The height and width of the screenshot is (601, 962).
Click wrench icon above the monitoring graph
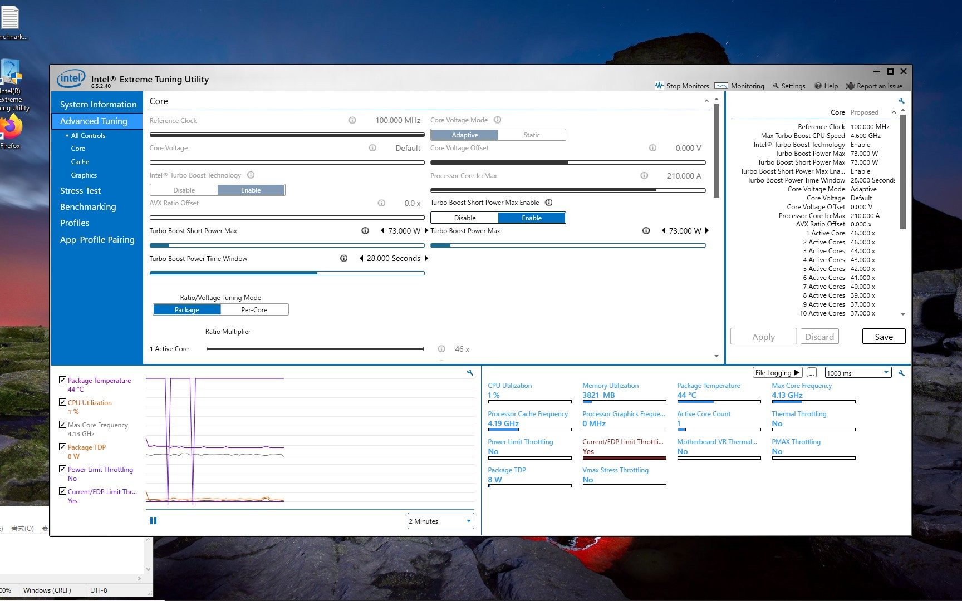coord(470,372)
